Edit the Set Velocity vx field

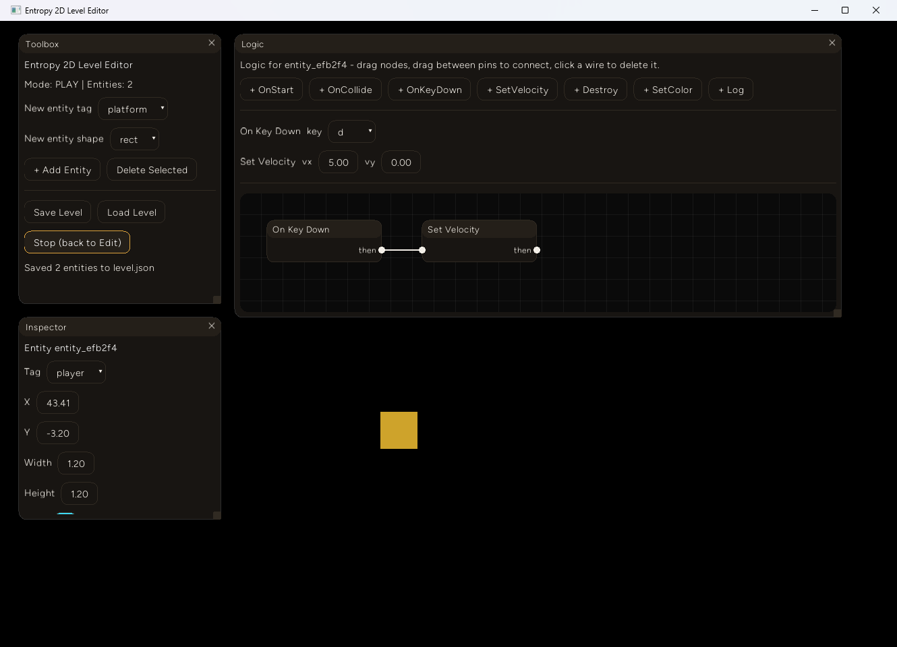click(339, 162)
